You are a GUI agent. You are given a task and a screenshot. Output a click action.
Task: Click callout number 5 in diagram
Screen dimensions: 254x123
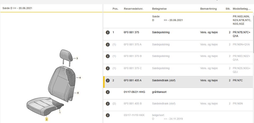[x=78, y=93]
